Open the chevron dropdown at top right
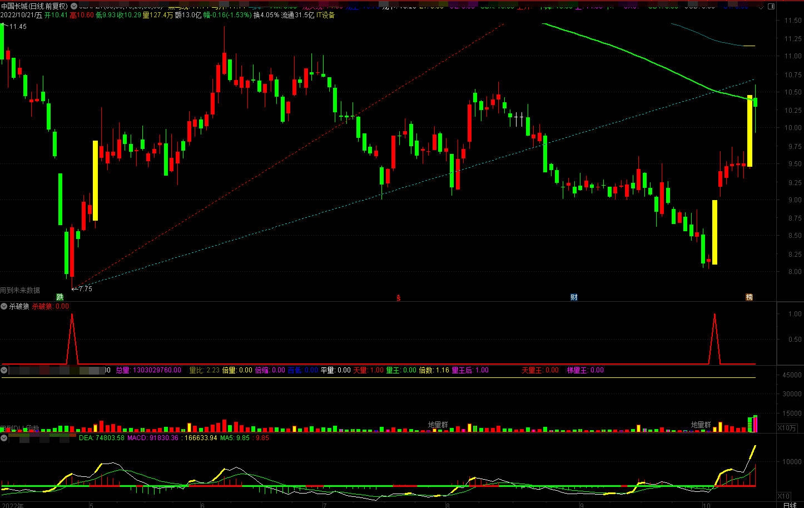This screenshot has height=508, width=804. point(762,7)
